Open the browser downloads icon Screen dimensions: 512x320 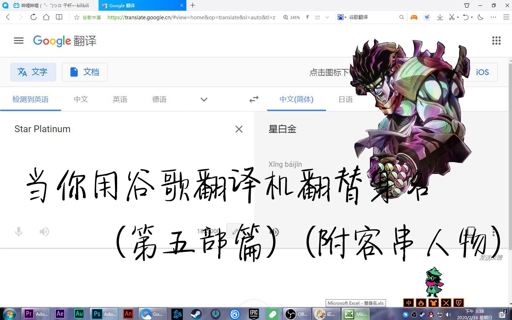point(440,17)
